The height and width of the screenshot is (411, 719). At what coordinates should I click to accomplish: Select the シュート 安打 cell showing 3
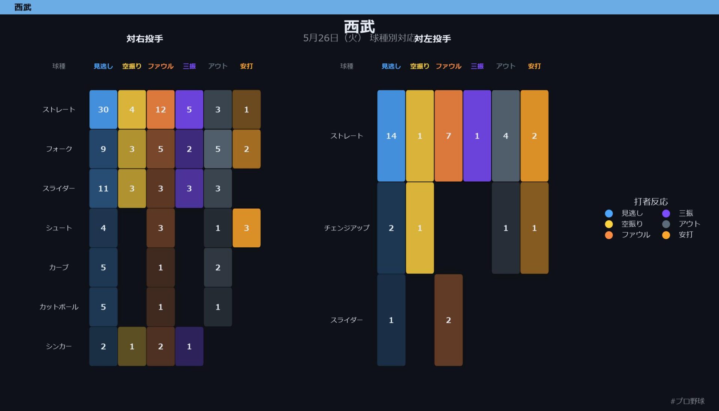pyautogui.click(x=246, y=228)
